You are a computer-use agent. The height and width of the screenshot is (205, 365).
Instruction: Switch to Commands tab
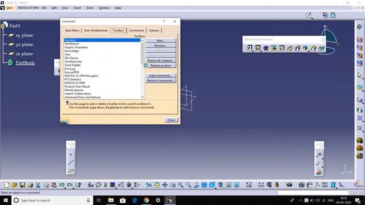(136, 30)
